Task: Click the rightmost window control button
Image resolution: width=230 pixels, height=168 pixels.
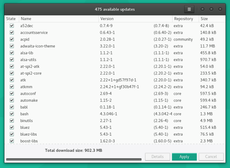Action: 221,9
